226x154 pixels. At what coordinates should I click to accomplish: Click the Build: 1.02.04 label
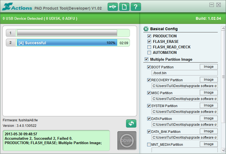pos(208,18)
